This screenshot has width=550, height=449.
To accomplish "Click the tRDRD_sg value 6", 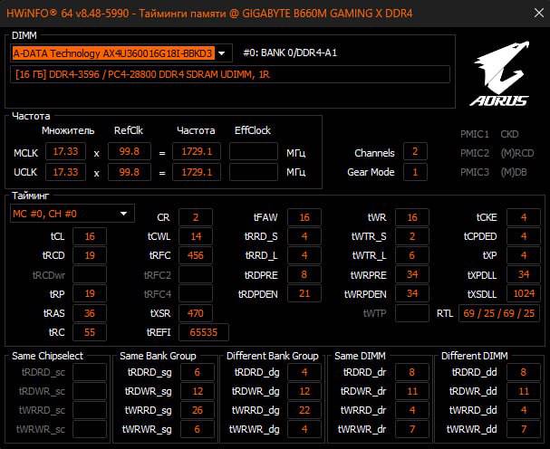I will (x=198, y=372).
